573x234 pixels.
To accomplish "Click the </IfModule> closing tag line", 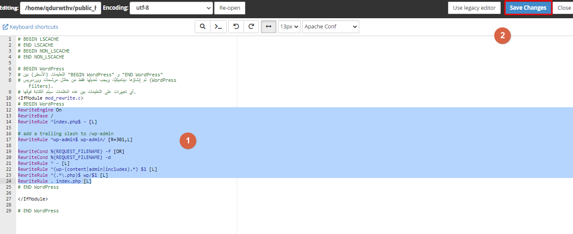I will pyautogui.click(x=33, y=199).
